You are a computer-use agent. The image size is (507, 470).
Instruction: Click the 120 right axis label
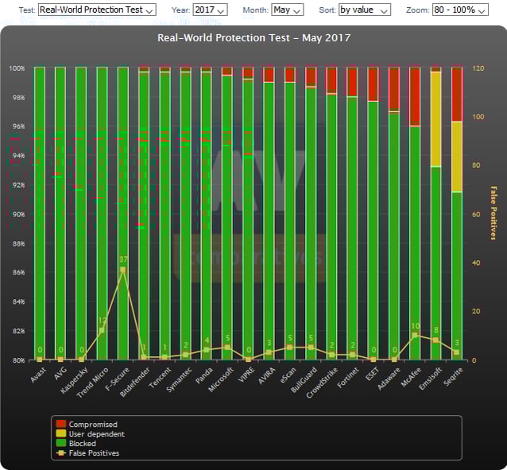[x=478, y=68]
